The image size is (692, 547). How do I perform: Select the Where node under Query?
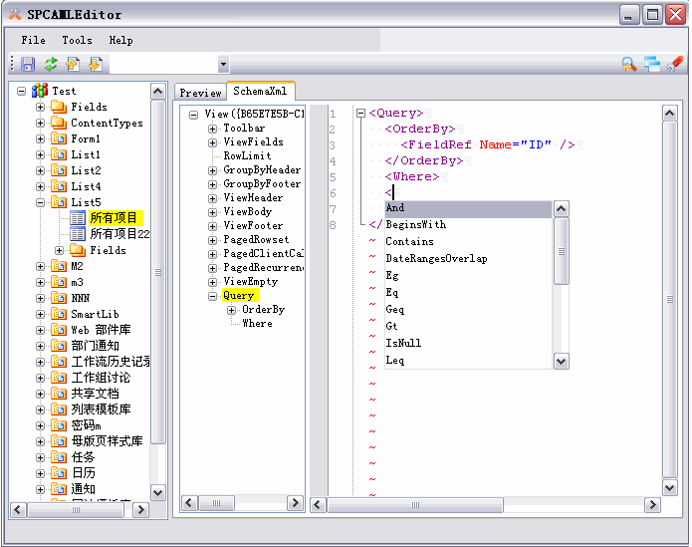click(x=257, y=324)
